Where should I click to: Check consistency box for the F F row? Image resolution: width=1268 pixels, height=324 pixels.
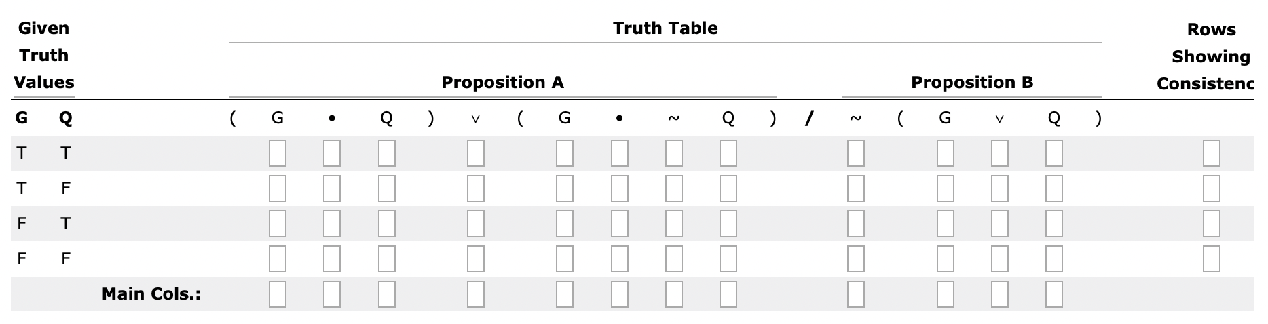(x=1212, y=259)
